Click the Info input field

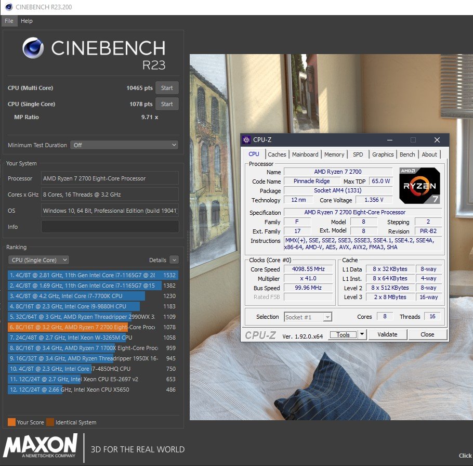tap(110, 226)
